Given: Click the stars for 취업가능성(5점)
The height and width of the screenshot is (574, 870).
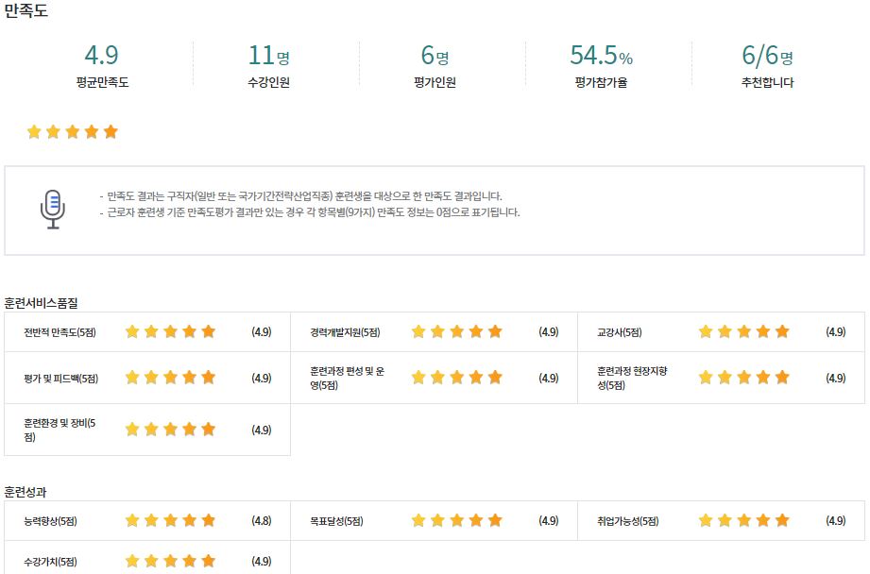Looking at the screenshot, I should (x=743, y=520).
